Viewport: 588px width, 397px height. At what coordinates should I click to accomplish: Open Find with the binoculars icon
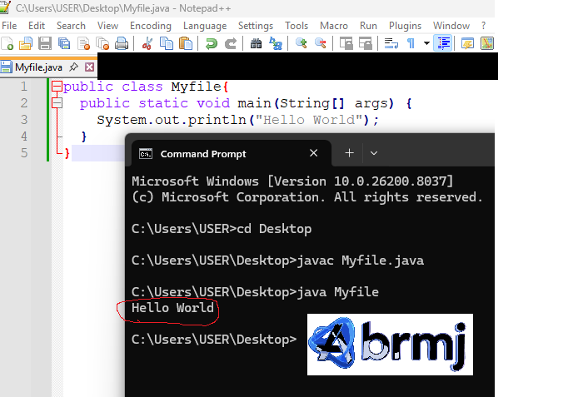coord(256,43)
